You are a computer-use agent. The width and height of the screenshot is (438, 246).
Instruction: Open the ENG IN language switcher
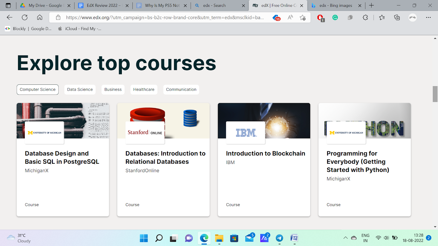click(x=365, y=238)
